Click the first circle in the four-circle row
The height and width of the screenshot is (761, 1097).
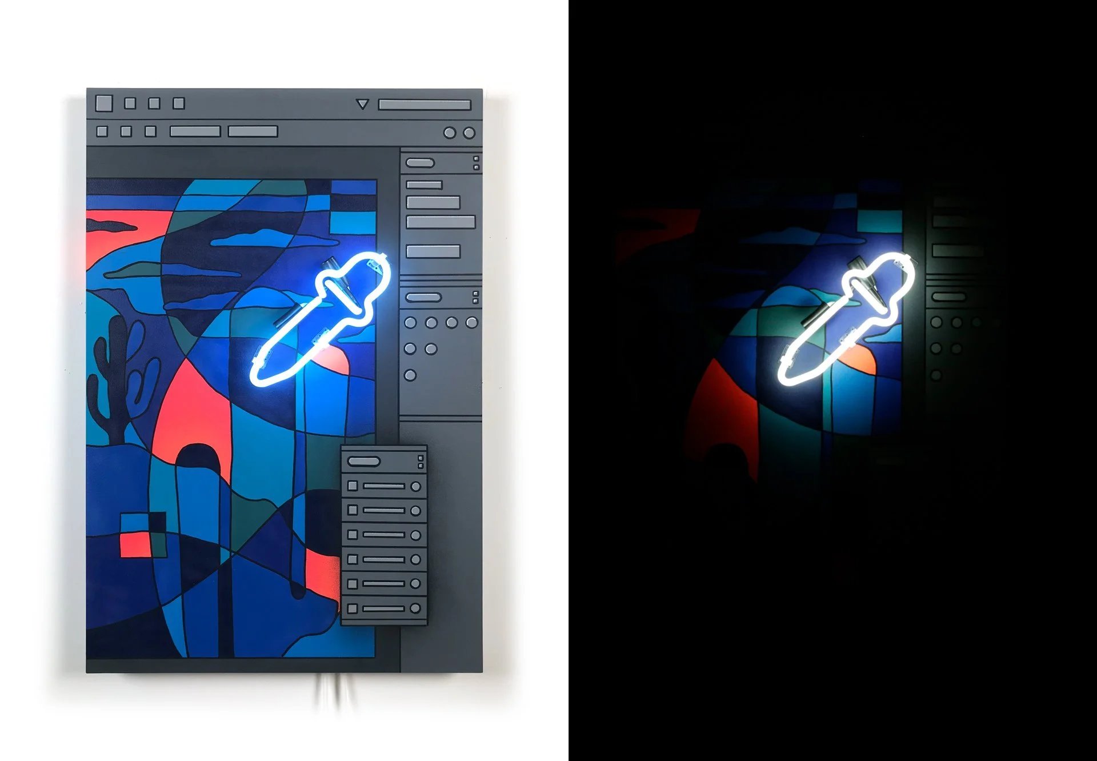pos(410,323)
